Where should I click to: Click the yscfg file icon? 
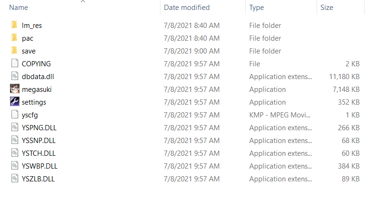pos(14,115)
